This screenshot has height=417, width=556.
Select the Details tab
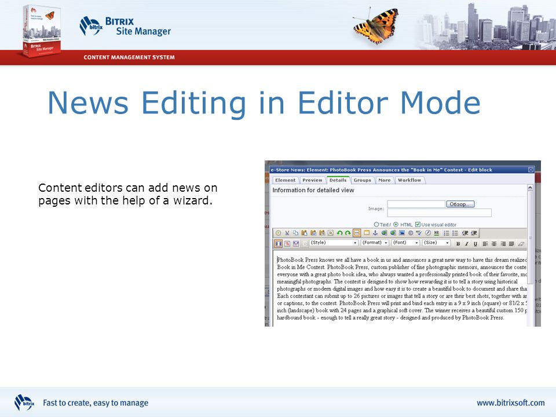338,180
